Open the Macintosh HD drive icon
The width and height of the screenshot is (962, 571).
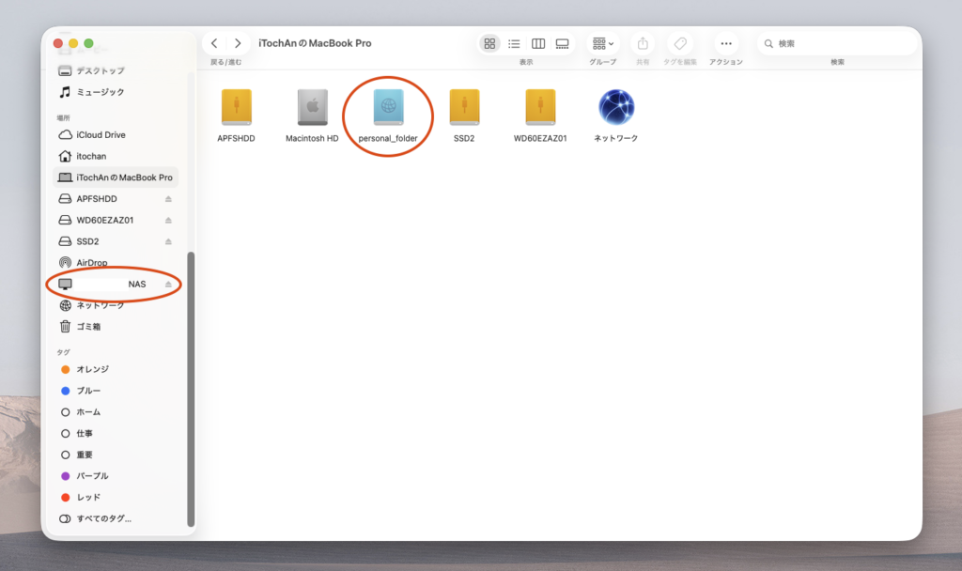coord(311,108)
